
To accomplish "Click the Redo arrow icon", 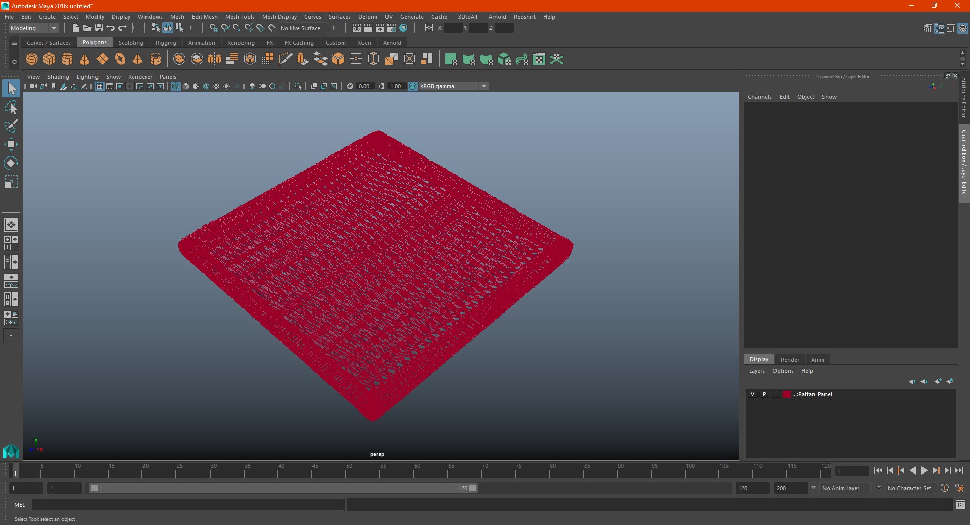I will coord(122,28).
